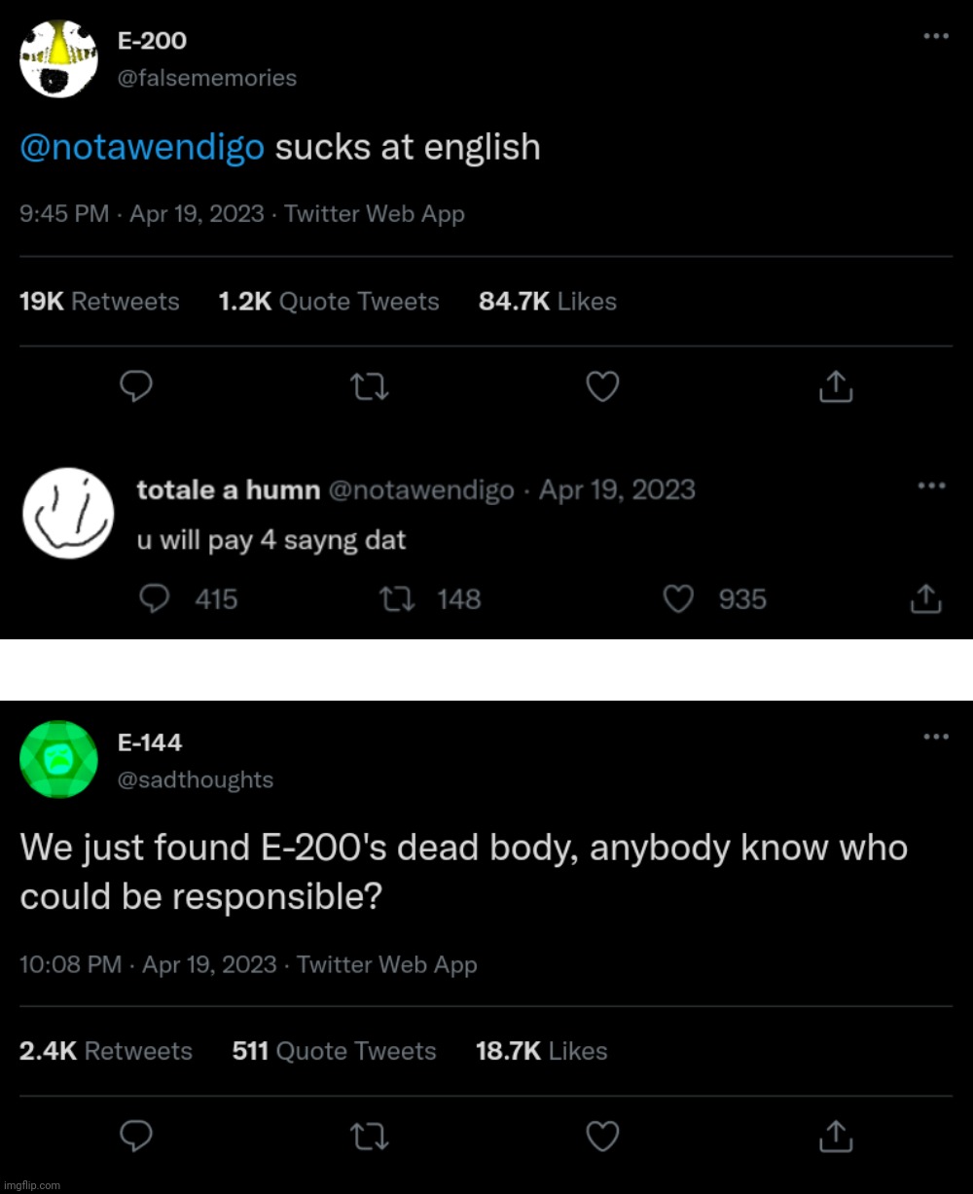Like E-200's tweet with heart icon
This screenshot has width=973, height=1194.
point(602,387)
